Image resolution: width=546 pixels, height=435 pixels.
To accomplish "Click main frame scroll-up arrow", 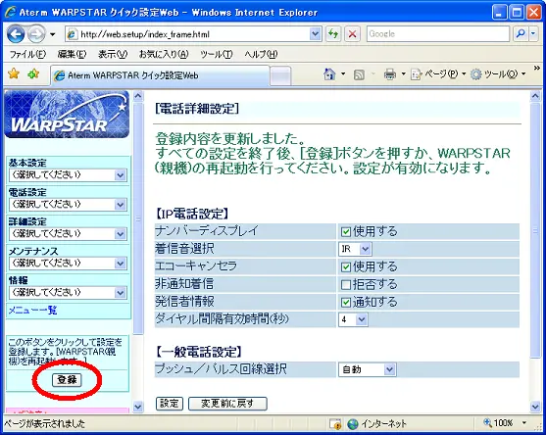I will click(535, 96).
